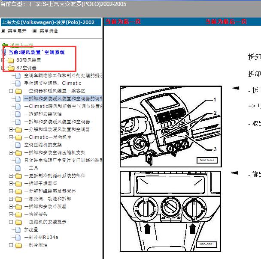261x259 pixels.
Task: Open the 一制冷剂R134a document
Action: pos(41,237)
